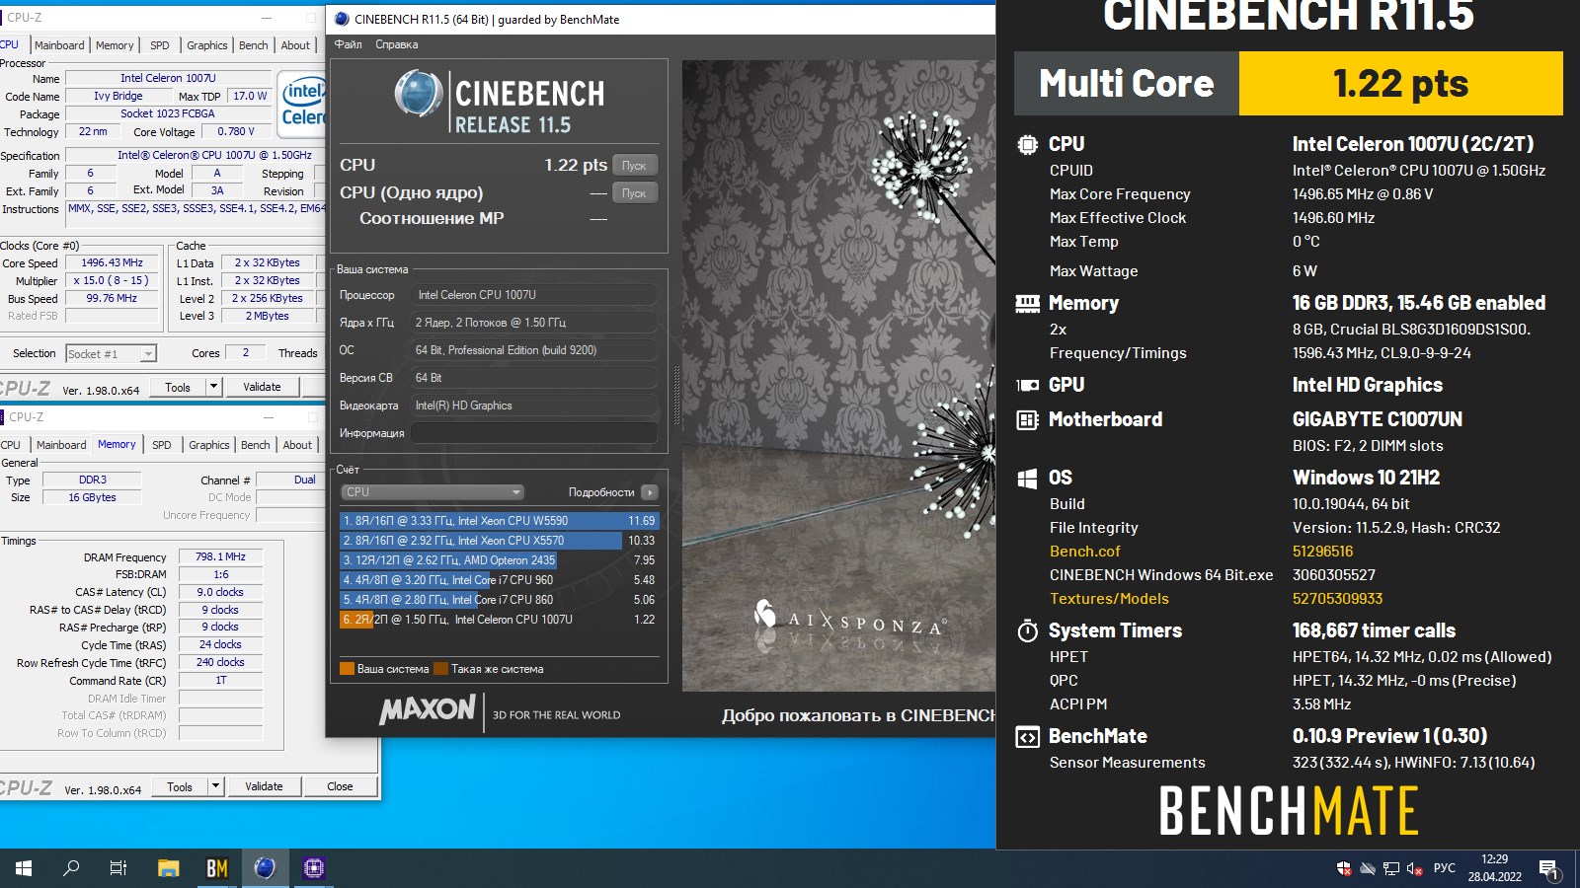This screenshot has width=1580, height=888.
Task: Click the Cinebench panel splitter handle
Action: click(x=676, y=395)
